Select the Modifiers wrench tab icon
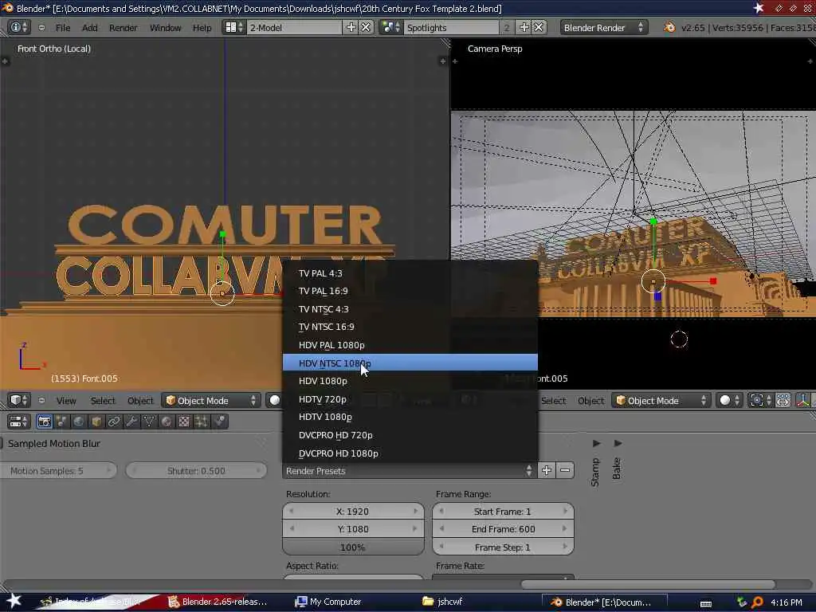Screen dimensions: 816x612 131,422
